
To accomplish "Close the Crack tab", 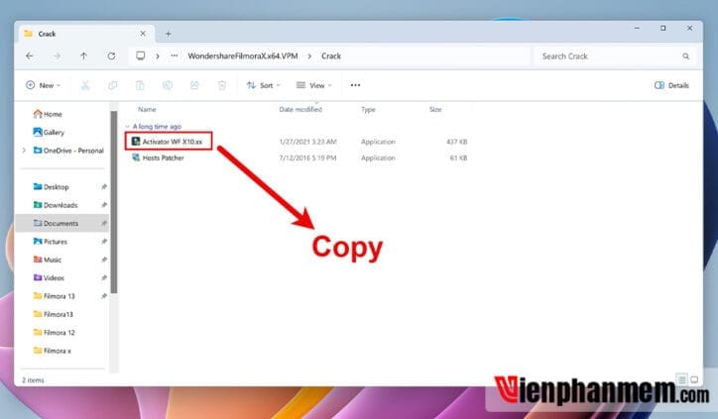I will (x=143, y=34).
